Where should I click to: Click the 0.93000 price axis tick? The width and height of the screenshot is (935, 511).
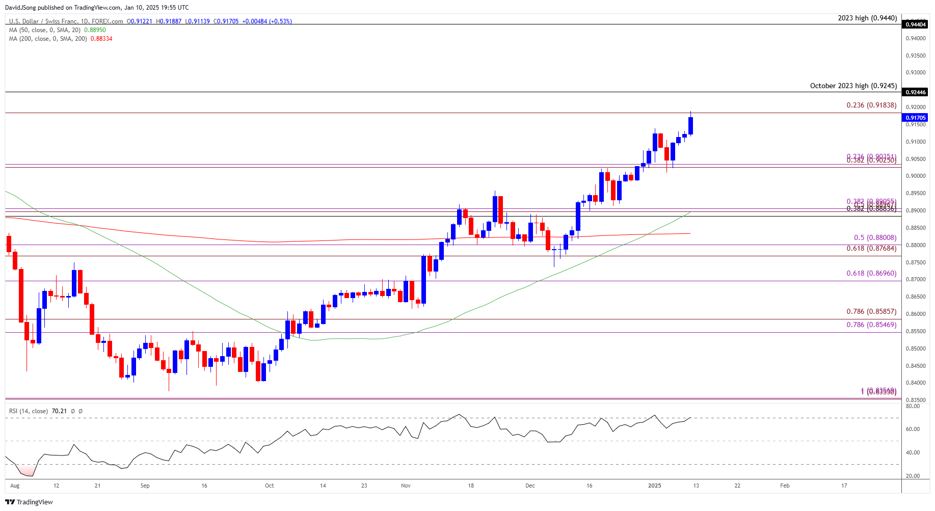click(x=915, y=73)
